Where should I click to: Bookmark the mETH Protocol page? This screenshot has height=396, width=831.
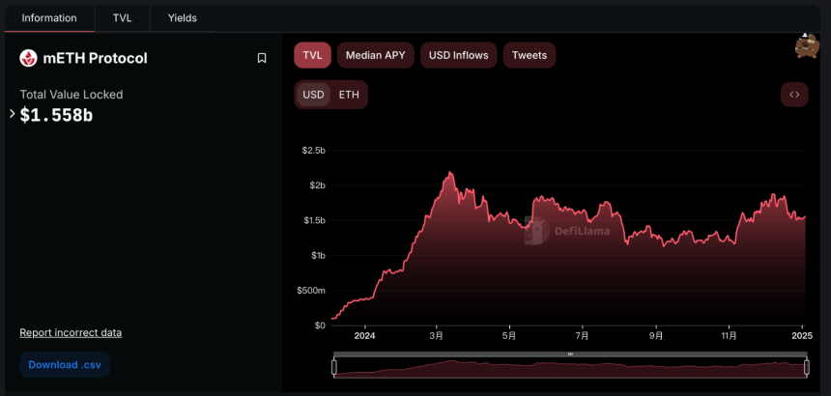click(261, 58)
